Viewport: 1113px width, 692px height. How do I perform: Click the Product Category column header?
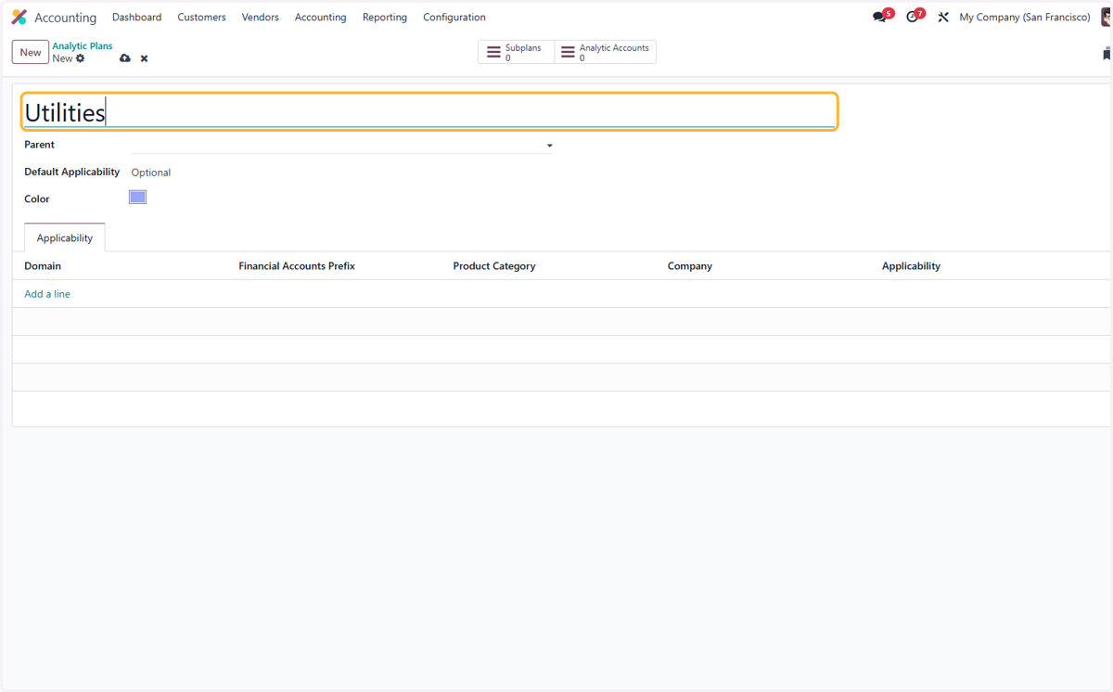pos(494,266)
